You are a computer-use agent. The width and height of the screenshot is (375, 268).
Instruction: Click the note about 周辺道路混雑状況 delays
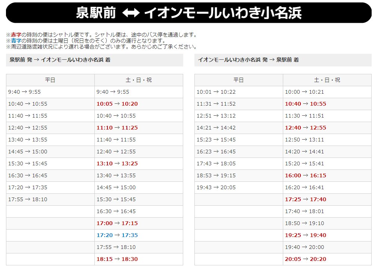coord(102,47)
